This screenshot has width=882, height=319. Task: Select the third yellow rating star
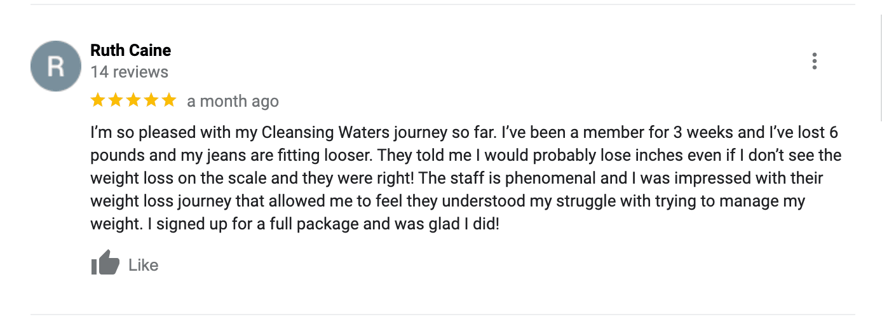click(x=133, y=100)
